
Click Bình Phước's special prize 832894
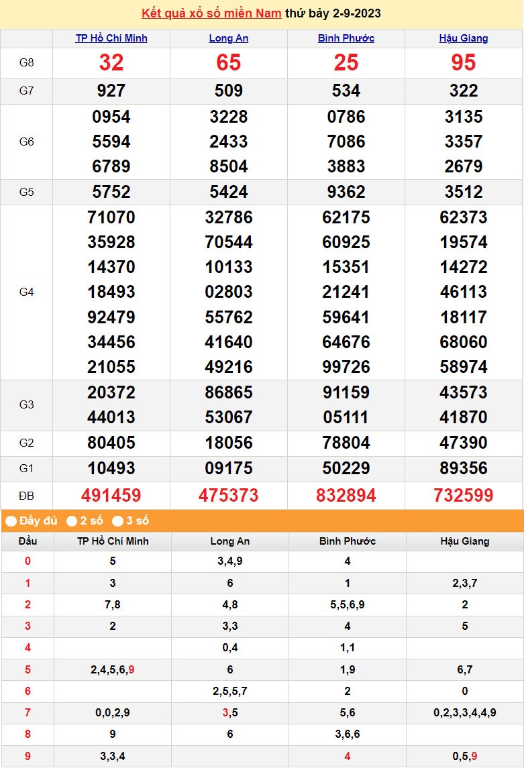346,496
